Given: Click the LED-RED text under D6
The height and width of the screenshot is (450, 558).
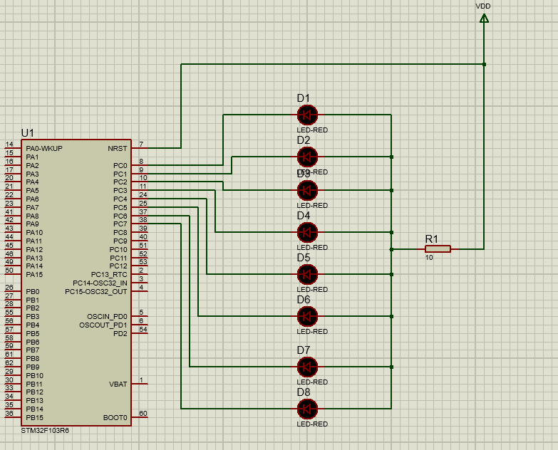Looking at the screenshot, I should pos(312,331).
